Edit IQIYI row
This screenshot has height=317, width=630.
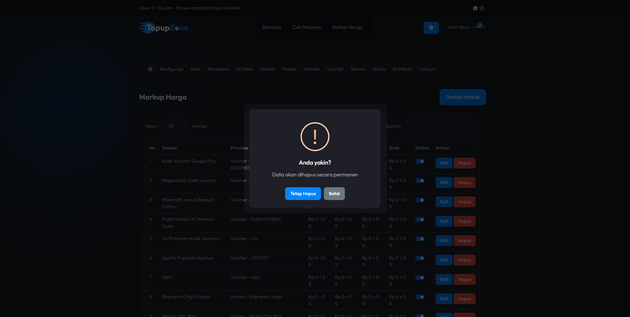(444, 279)
